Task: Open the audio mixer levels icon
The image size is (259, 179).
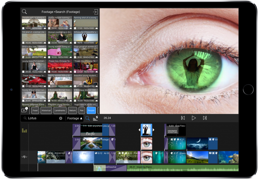Action: [x=25, y=131]
